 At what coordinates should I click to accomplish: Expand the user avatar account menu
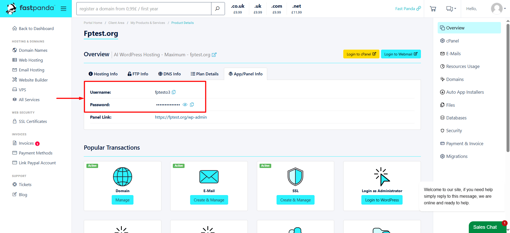[498, 9]
